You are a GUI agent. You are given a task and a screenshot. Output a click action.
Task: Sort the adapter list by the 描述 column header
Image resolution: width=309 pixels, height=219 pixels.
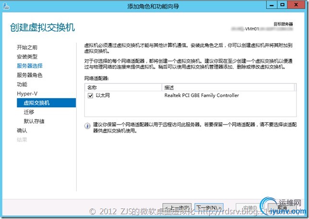click(x=228, y=88)
